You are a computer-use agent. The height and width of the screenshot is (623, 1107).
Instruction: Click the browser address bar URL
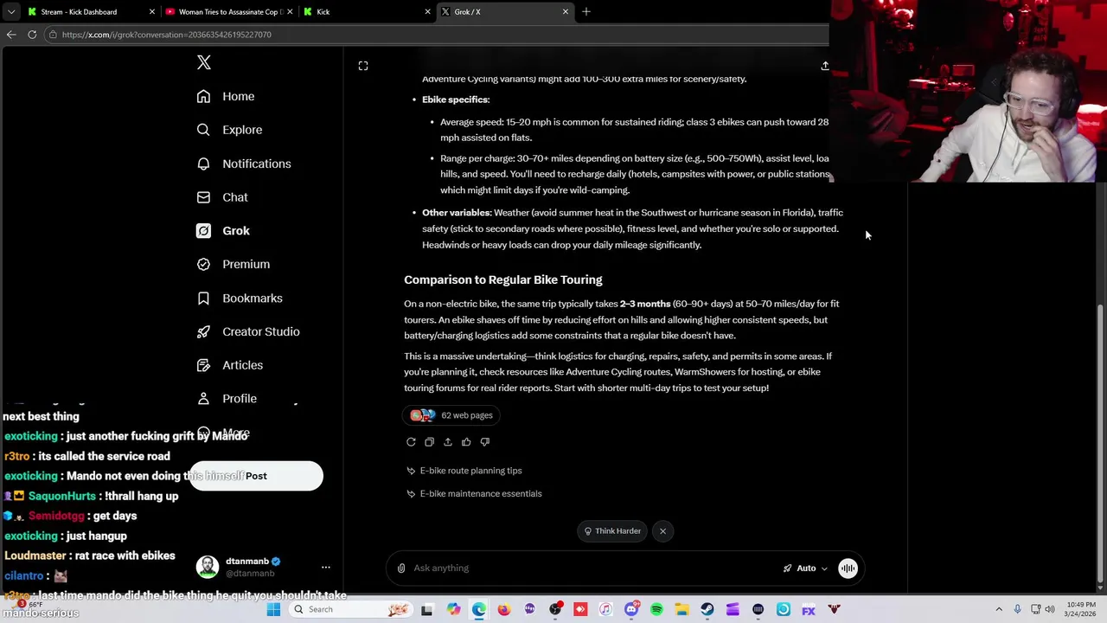[167, 35]
